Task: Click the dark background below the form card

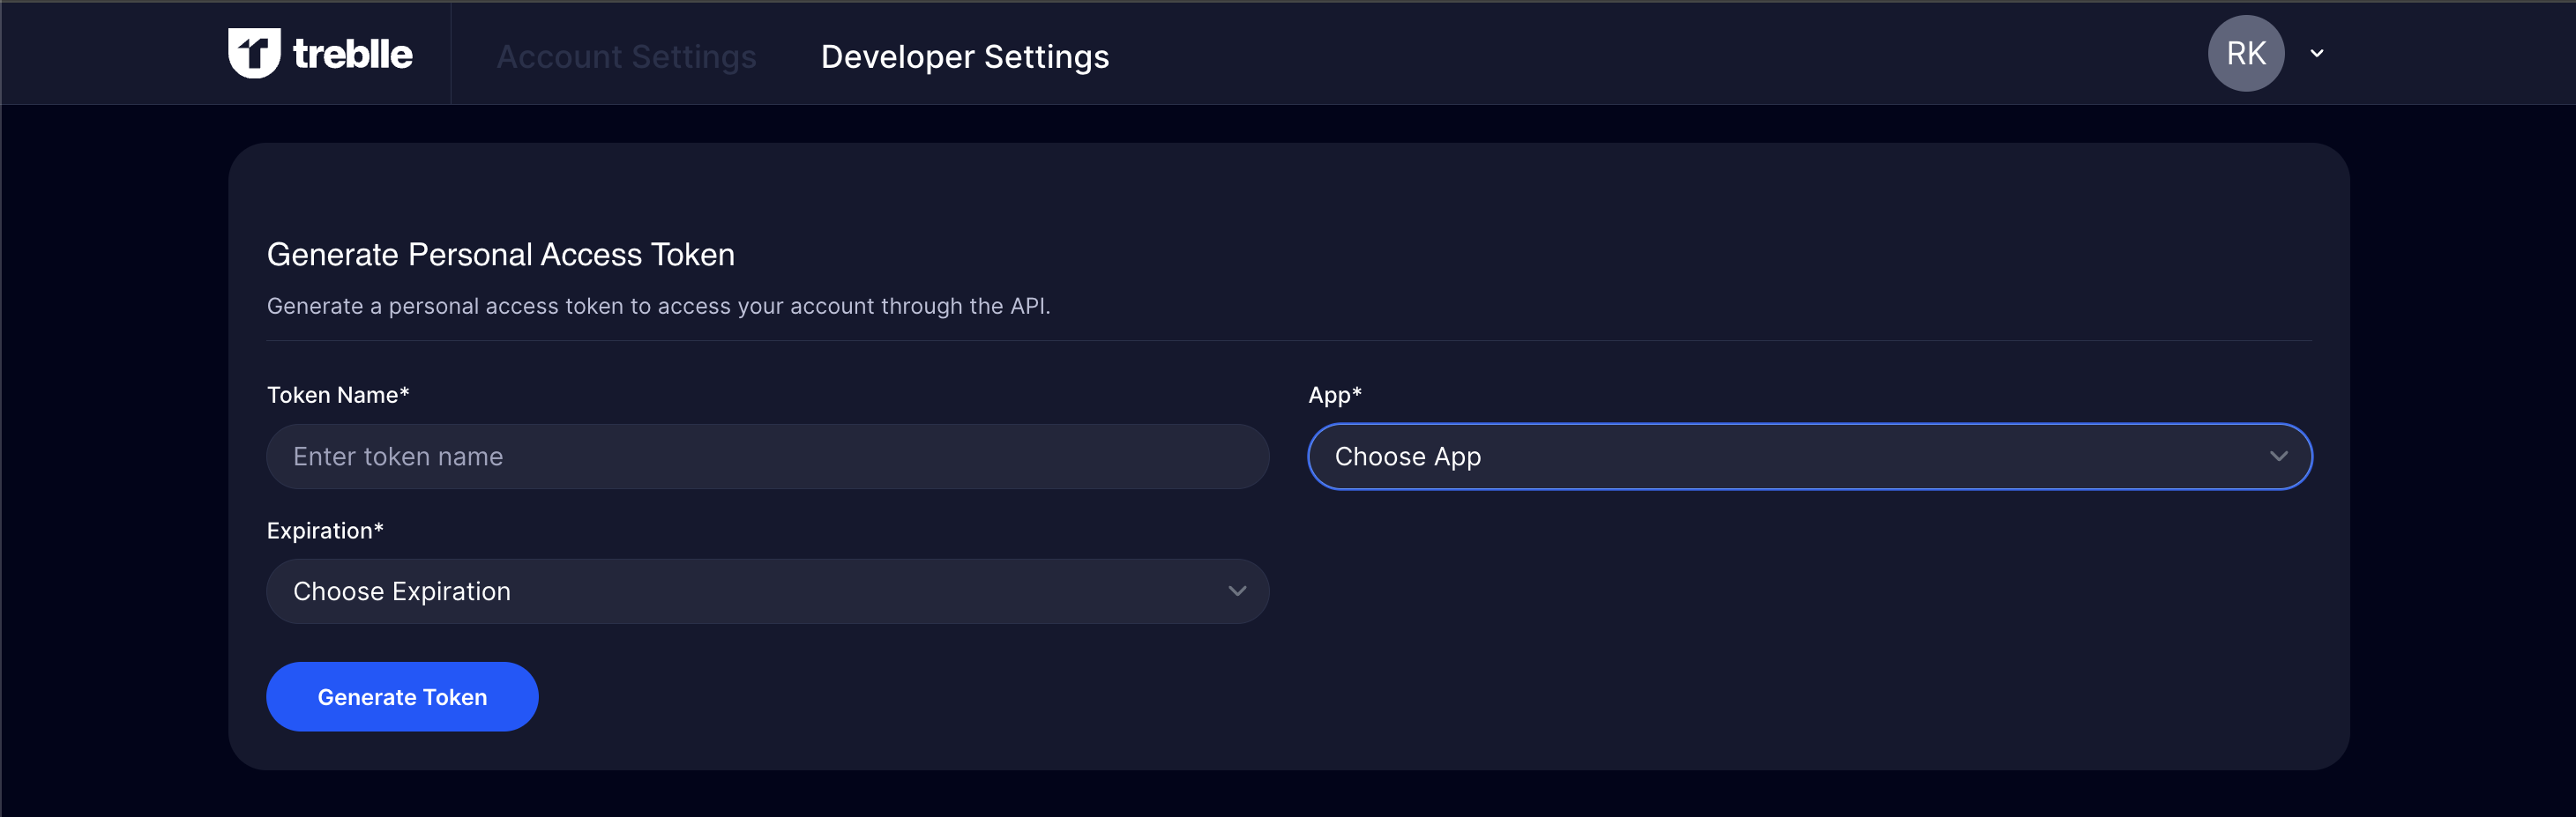Action: (x=1288, y=795)
